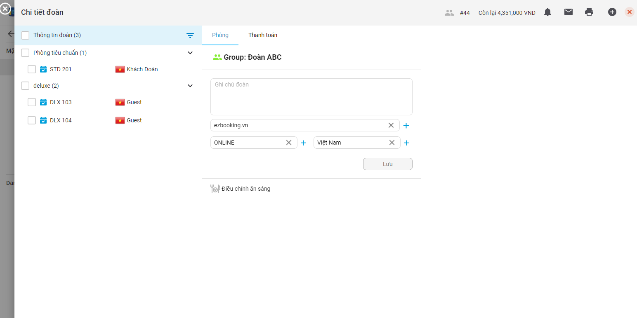Switch to the Thanh toán tab
The width and height of the screenshot is (637, 318).
pyautogui.click(x=263, y=35)
